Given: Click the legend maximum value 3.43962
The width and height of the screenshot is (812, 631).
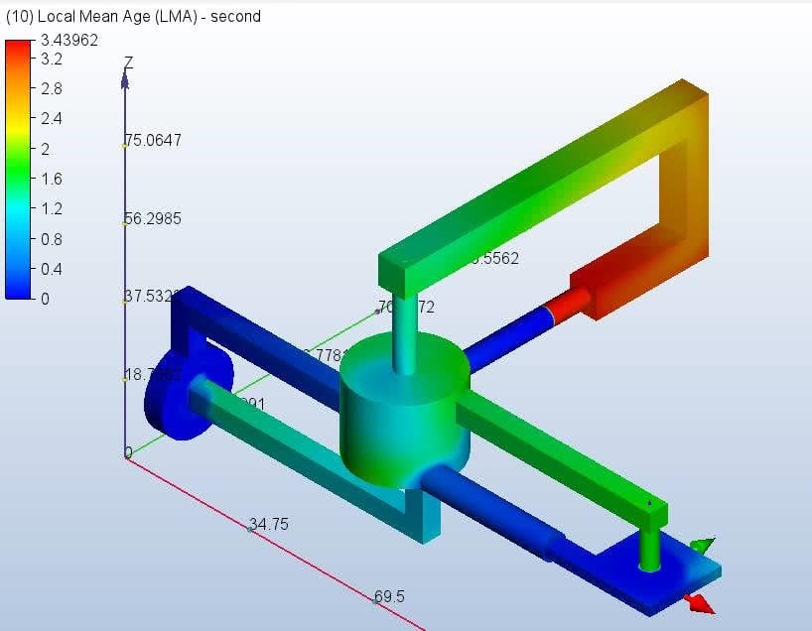Looking at the screenshot, I should click(69, 40).
